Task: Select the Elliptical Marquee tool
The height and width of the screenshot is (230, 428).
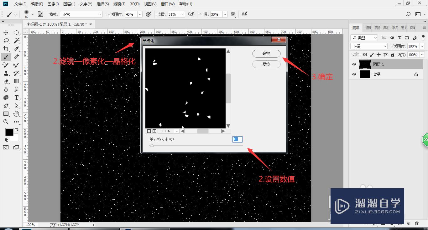Action: [16, 32]
